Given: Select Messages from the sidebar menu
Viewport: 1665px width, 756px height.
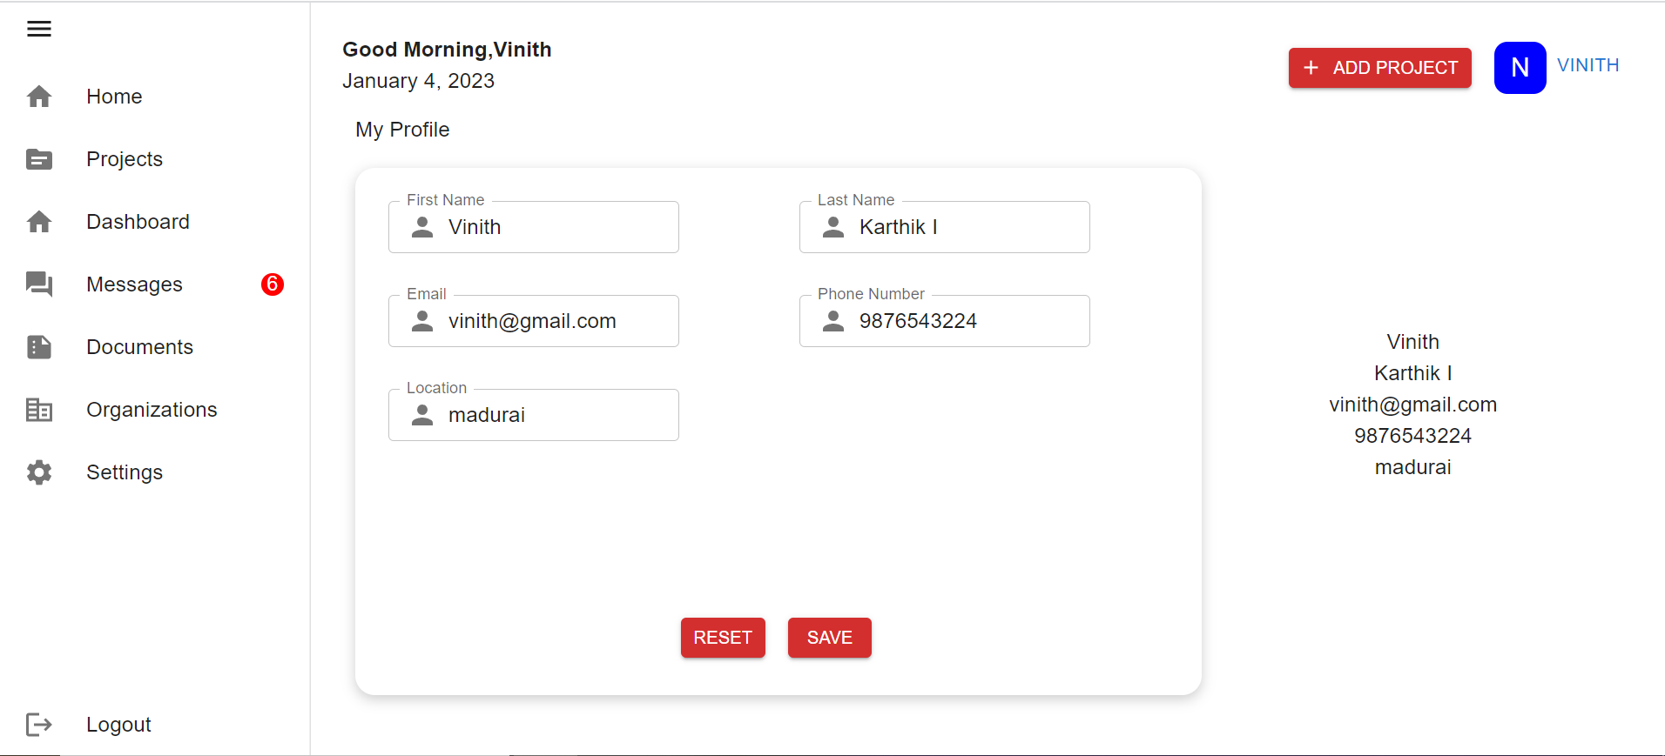Looking at the screenshot, I should 134,284.
